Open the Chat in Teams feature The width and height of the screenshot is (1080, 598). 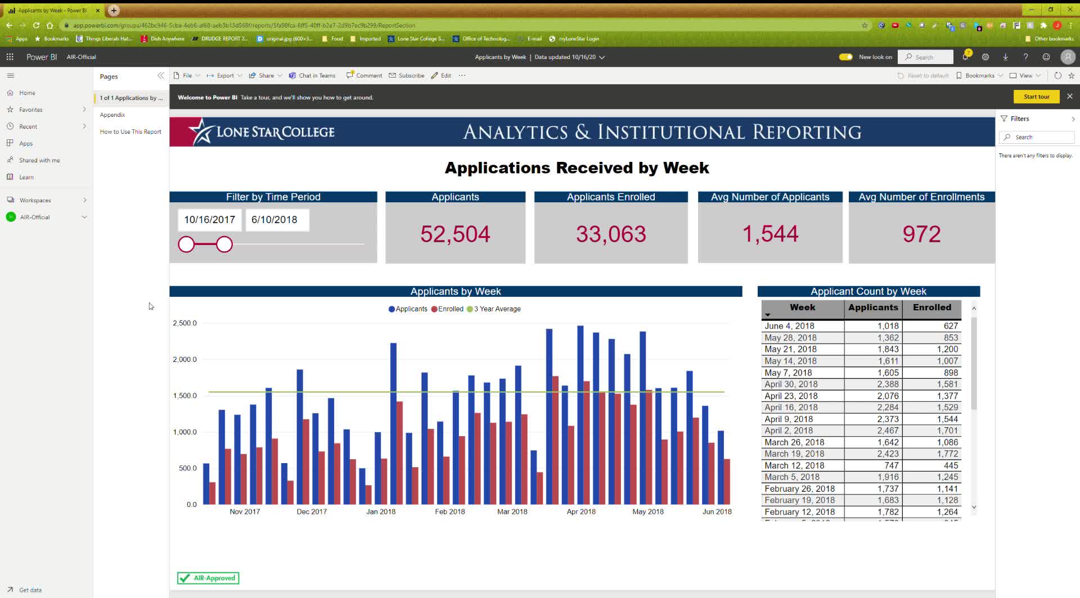point(312,75)
